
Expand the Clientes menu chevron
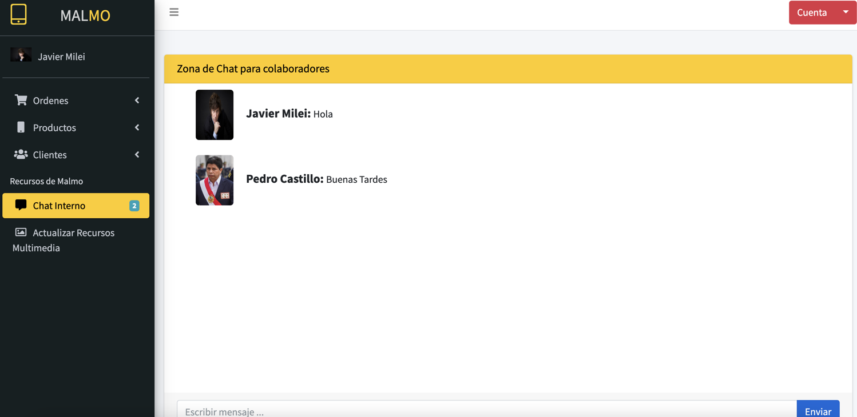137,154
